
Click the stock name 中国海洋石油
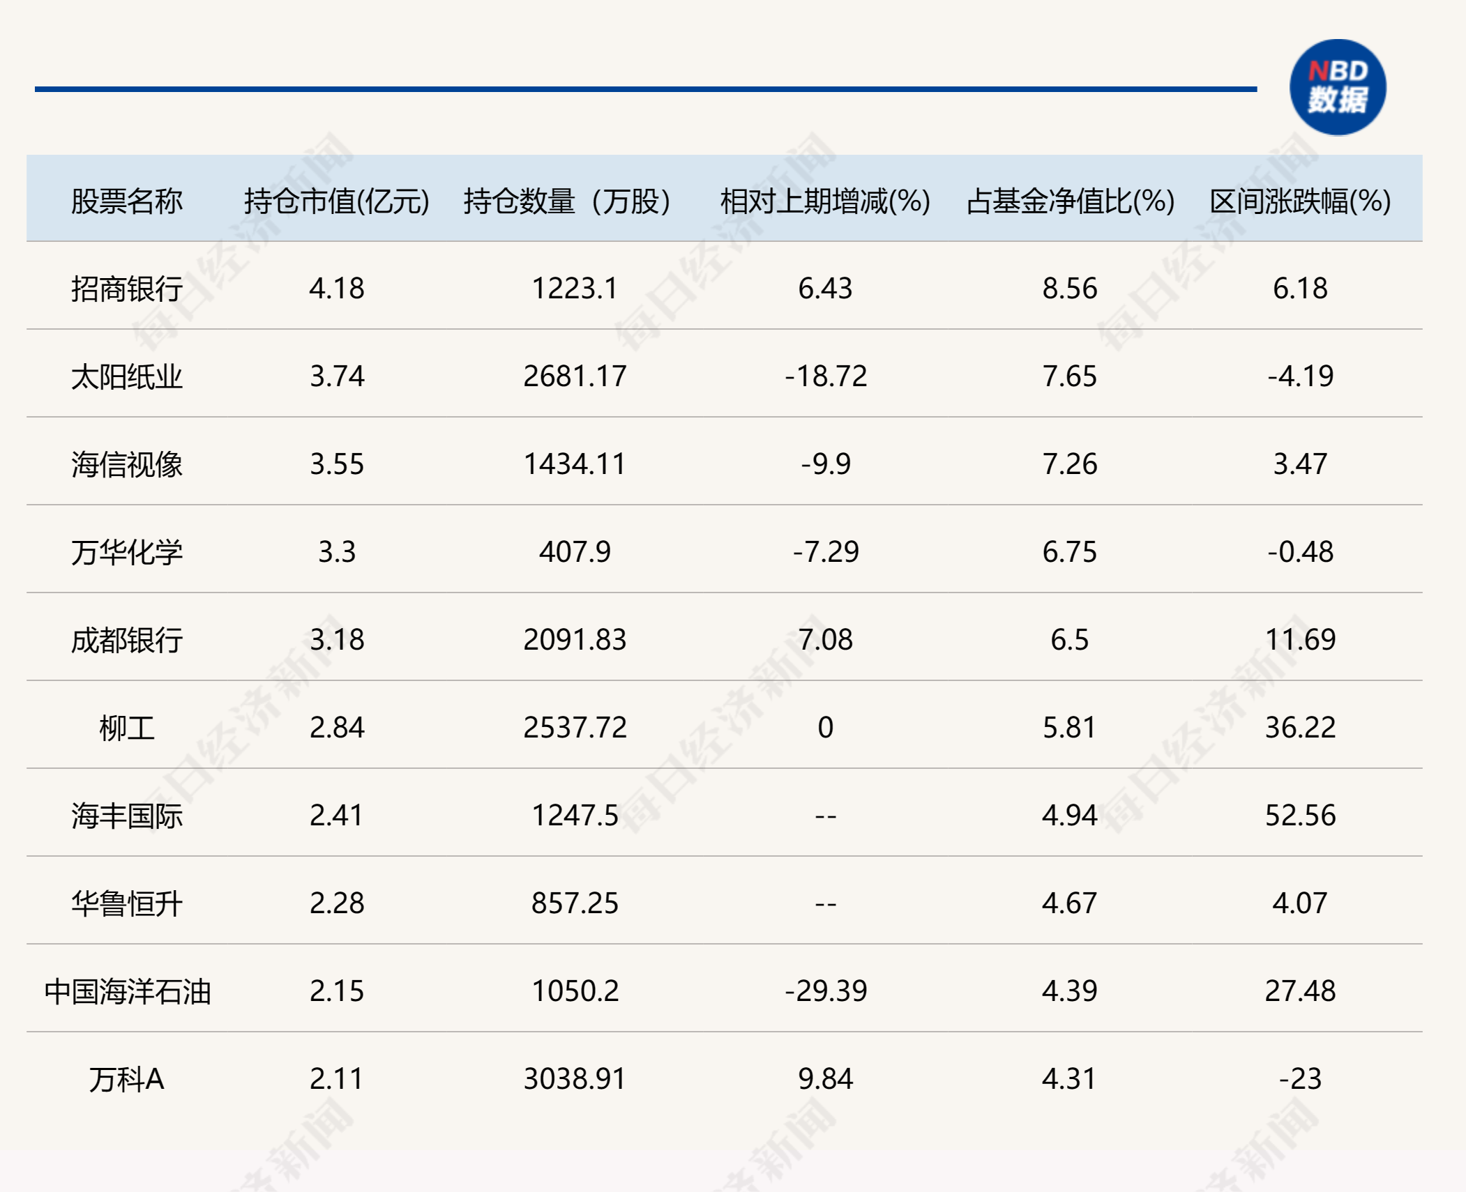(127, 991)
